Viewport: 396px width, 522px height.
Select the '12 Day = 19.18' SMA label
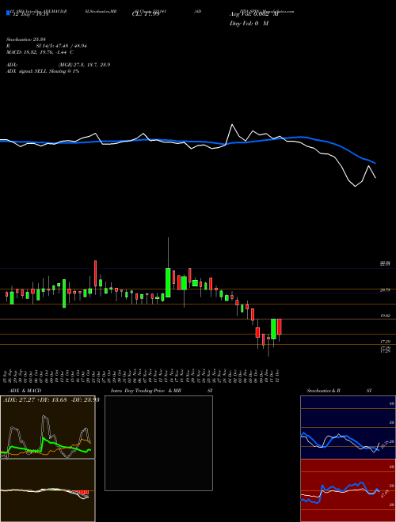[30, 14]
